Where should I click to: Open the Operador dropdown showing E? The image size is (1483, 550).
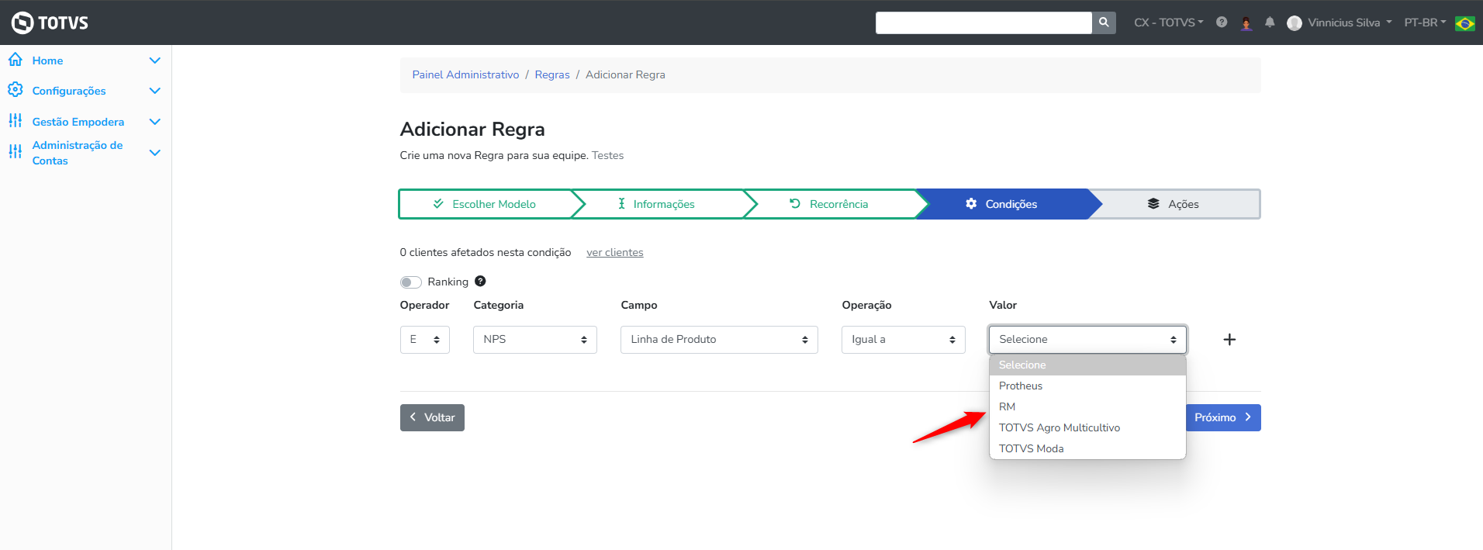point(425,340)
